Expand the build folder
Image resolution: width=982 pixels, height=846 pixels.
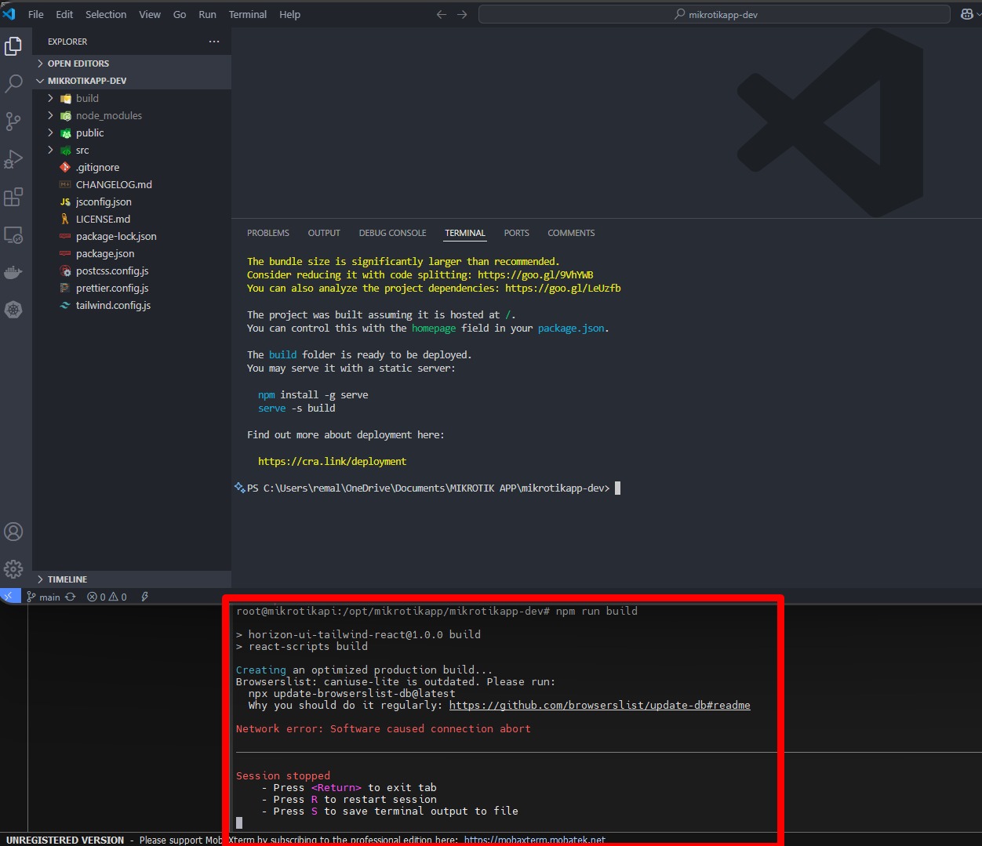pyautogui.click(x=132, y=98)
